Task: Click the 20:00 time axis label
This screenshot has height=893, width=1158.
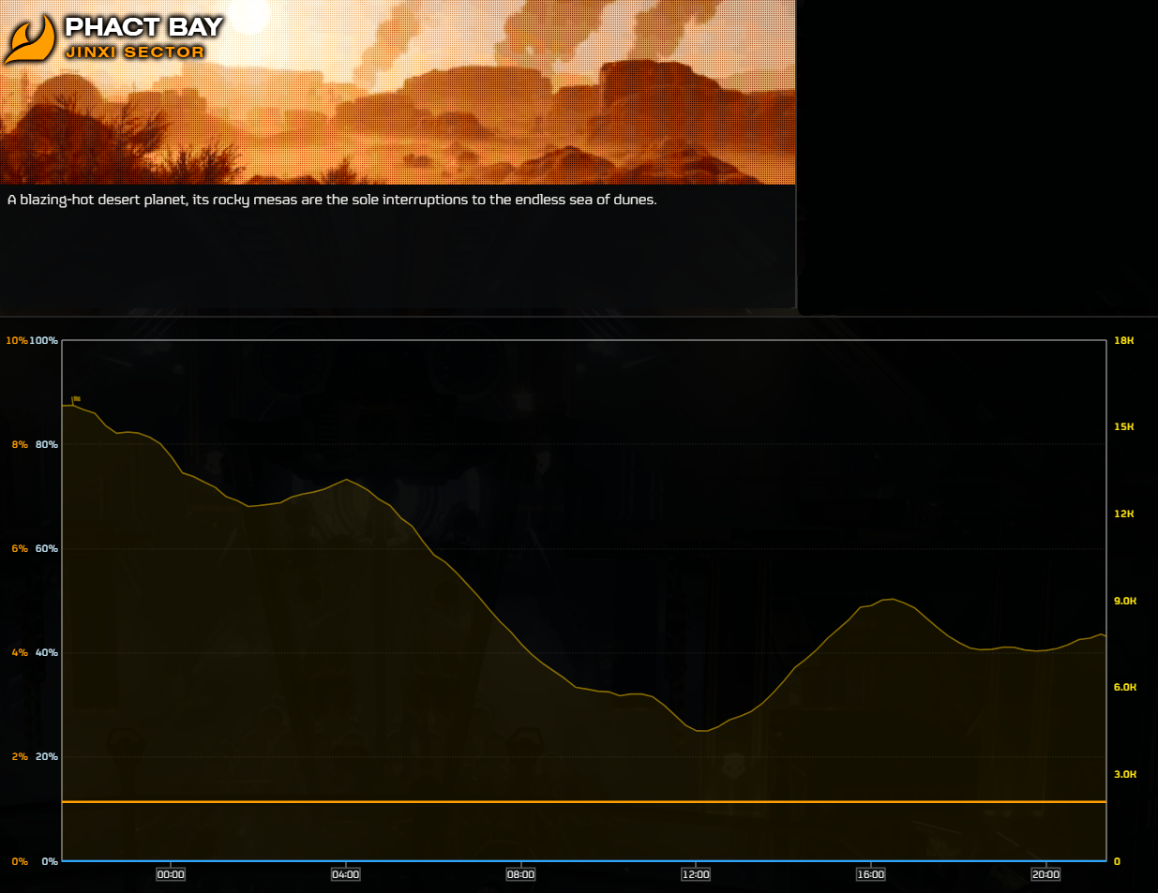Action: 1045,874
